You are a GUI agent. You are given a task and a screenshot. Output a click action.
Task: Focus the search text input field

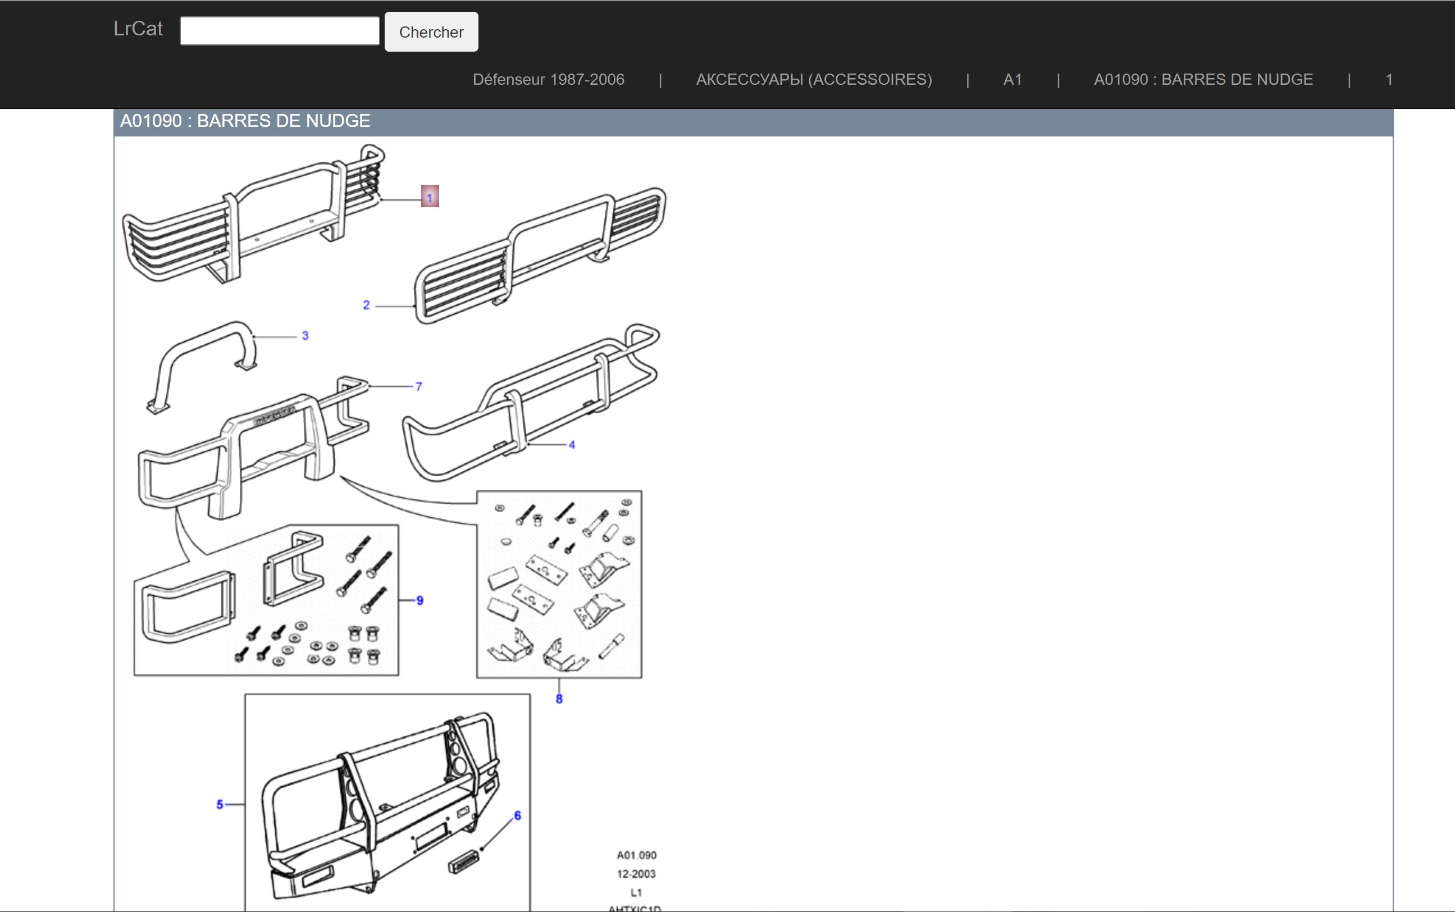coord(279,31)
